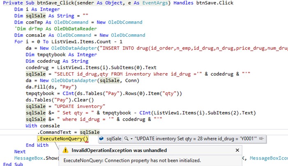This screenshot has width=288, height=166.
Task: Click the 'Next' keyword
Action: point(20,152)
